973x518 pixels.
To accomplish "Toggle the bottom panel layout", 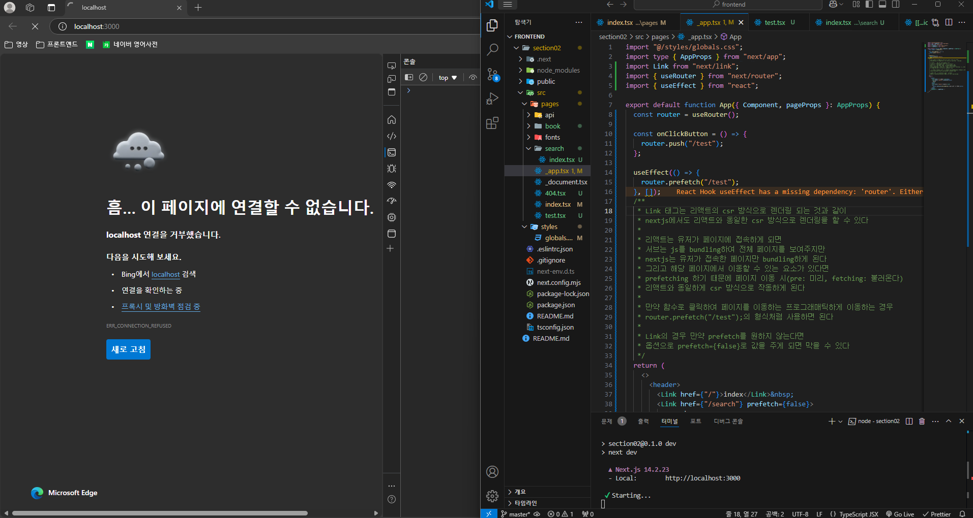I will point(882,4).
